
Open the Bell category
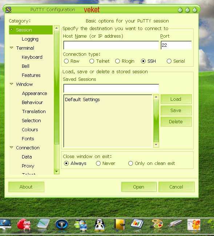pos(26,66)
